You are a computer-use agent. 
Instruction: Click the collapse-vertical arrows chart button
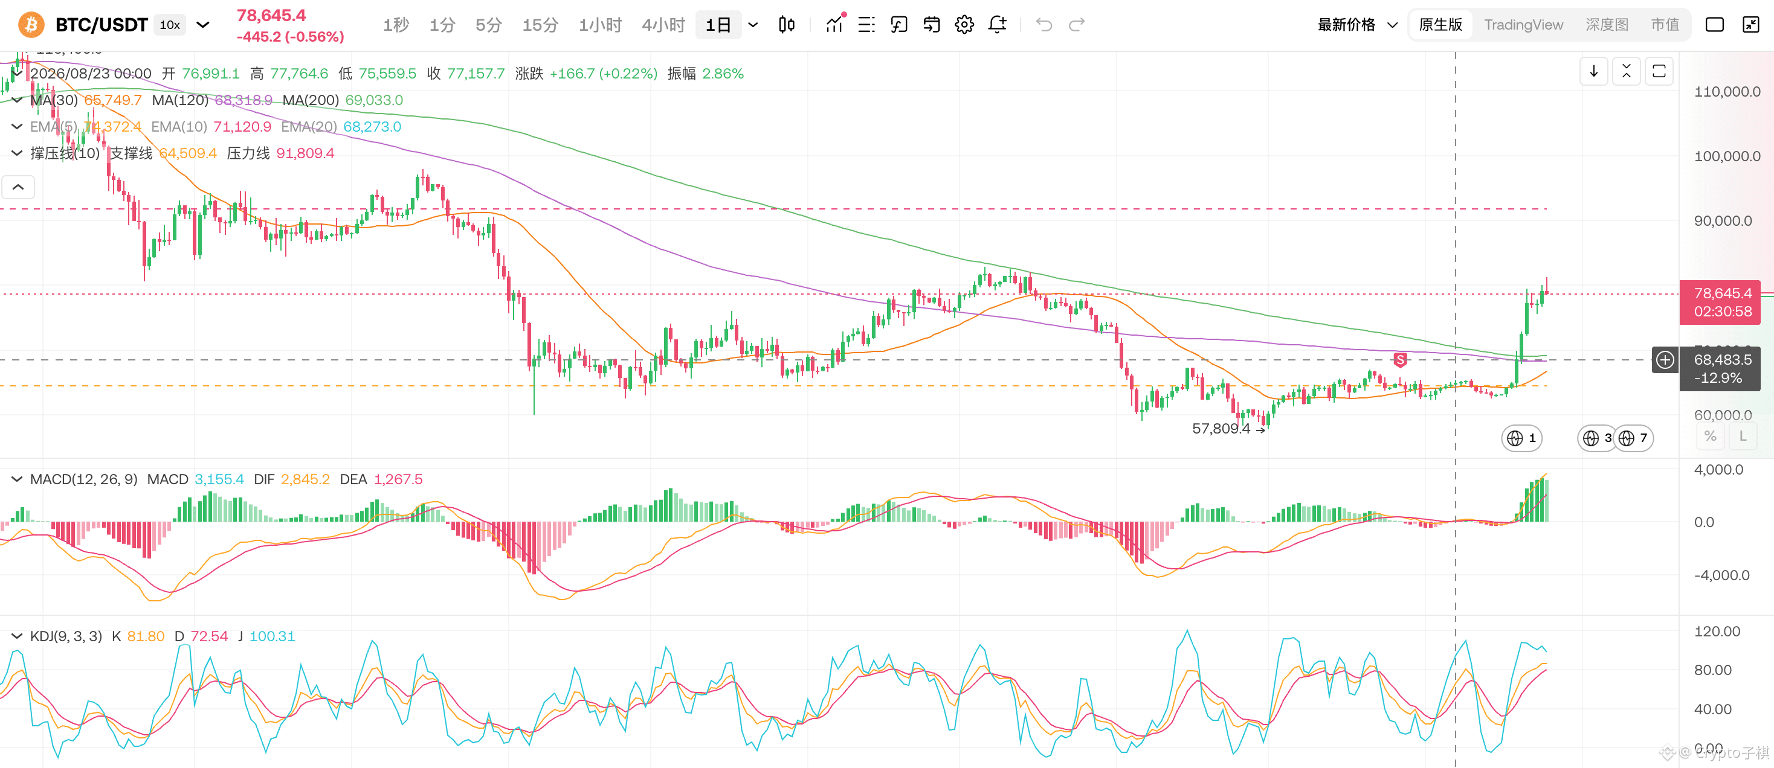(x=1626, y=71)
